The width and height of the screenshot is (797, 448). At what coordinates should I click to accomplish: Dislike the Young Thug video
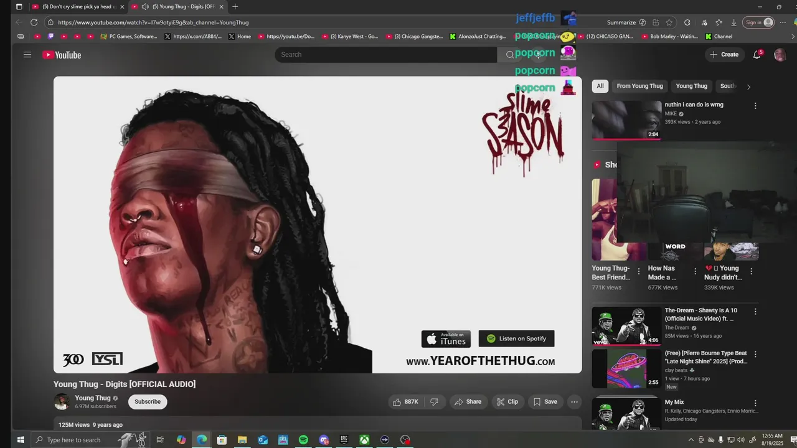[435, 402]
